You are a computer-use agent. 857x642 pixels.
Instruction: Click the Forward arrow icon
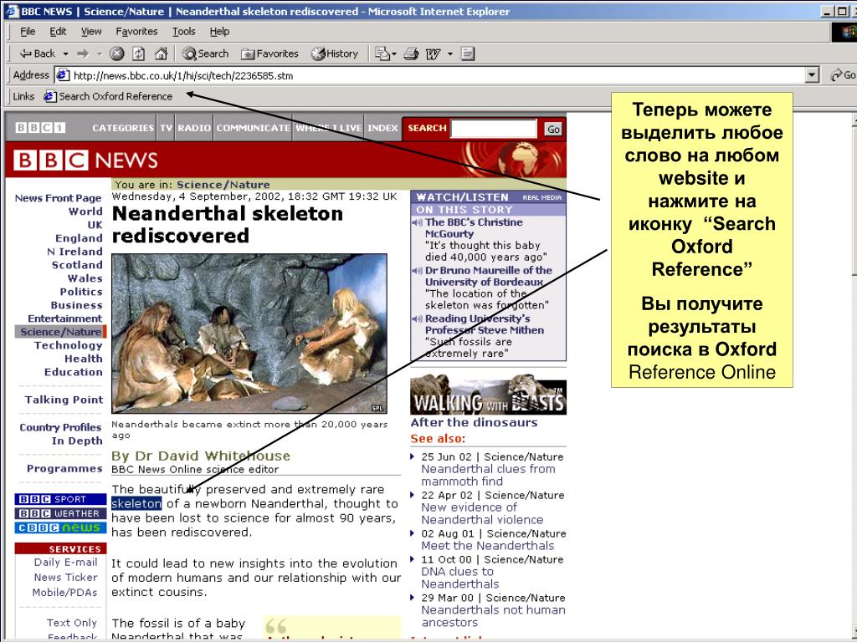(x=83, y=53)
